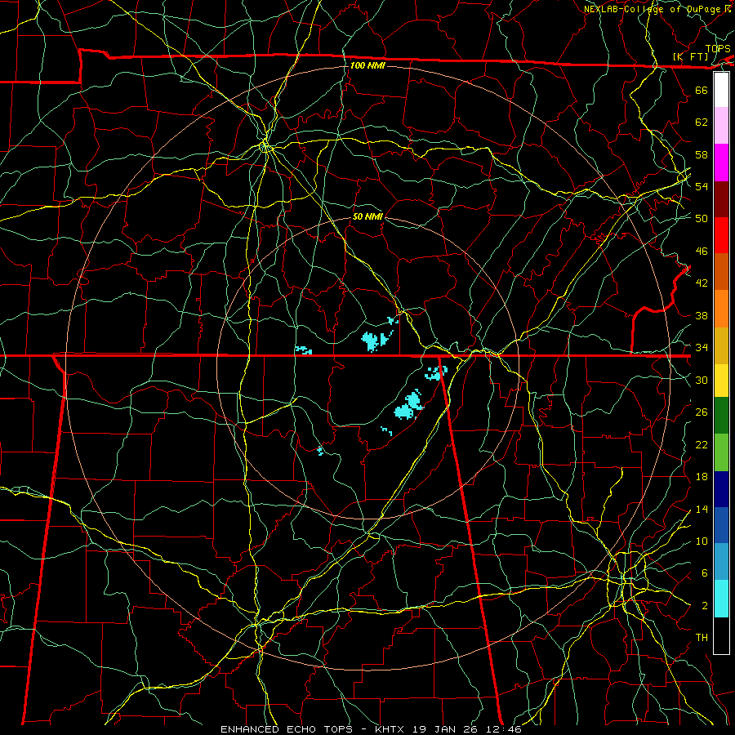This screenshot has height=735, width=735.
Task: Select the navy blue legend color block
Action: (x=721, y=489)
